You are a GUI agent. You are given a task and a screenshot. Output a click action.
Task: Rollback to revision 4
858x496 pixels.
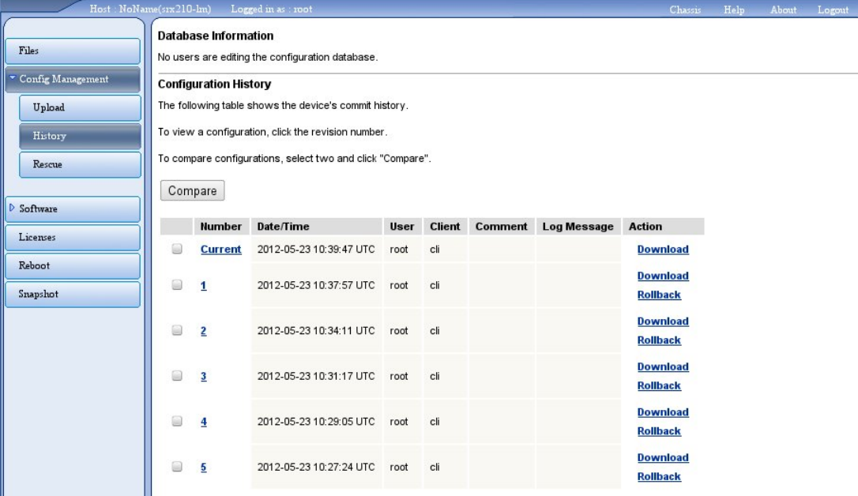pos(659,430)
